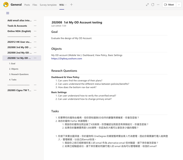Image resolution: width=183 pixels, height=160 pixels.
Task: Click the Goal section heading
Action: (55, 32)
